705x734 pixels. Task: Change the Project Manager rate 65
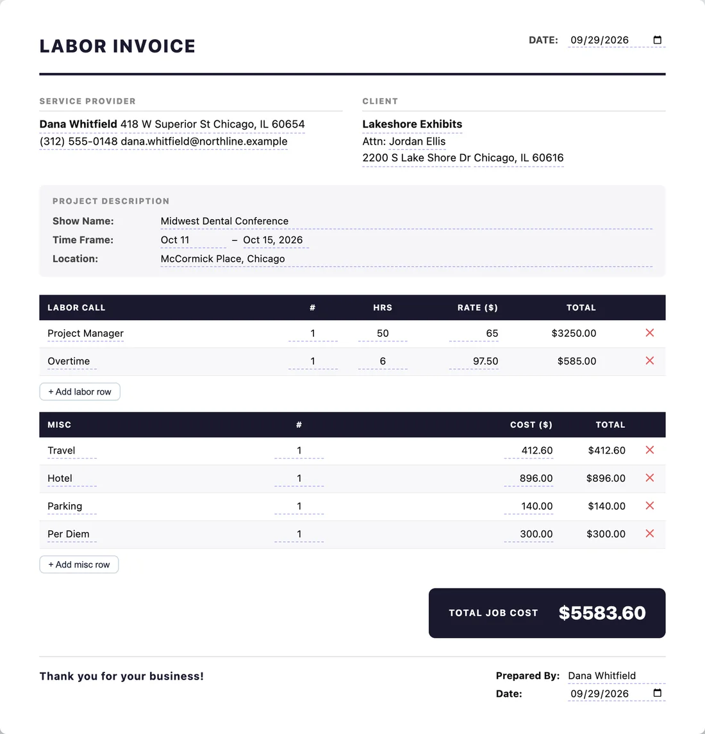coord(474,333)
